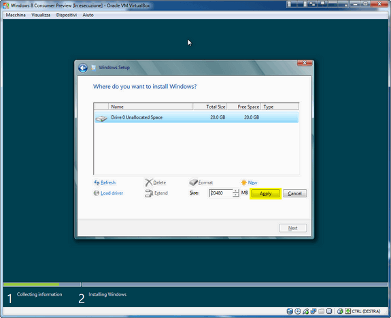Click the hard disk status icon
The height and width of the screenshot is (318, 391).
coord(290,311)
